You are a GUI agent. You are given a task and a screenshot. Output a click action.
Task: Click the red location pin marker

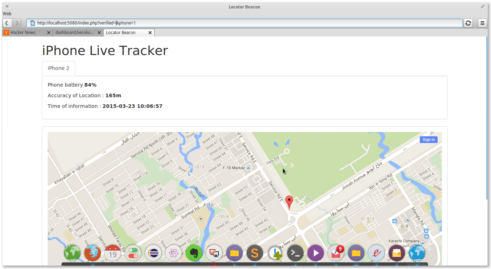click(x=290, y=201)
